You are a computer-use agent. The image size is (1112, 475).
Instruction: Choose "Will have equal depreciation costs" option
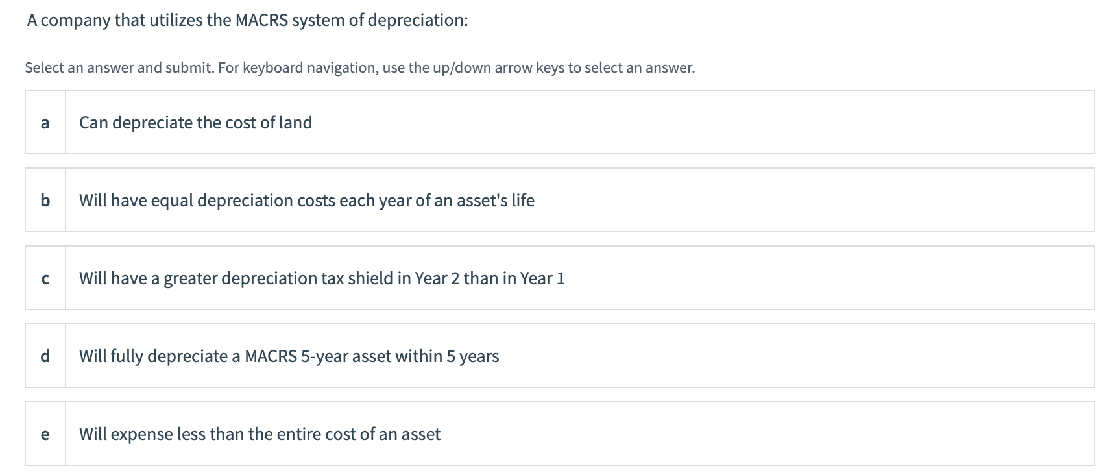pos(306,201)
